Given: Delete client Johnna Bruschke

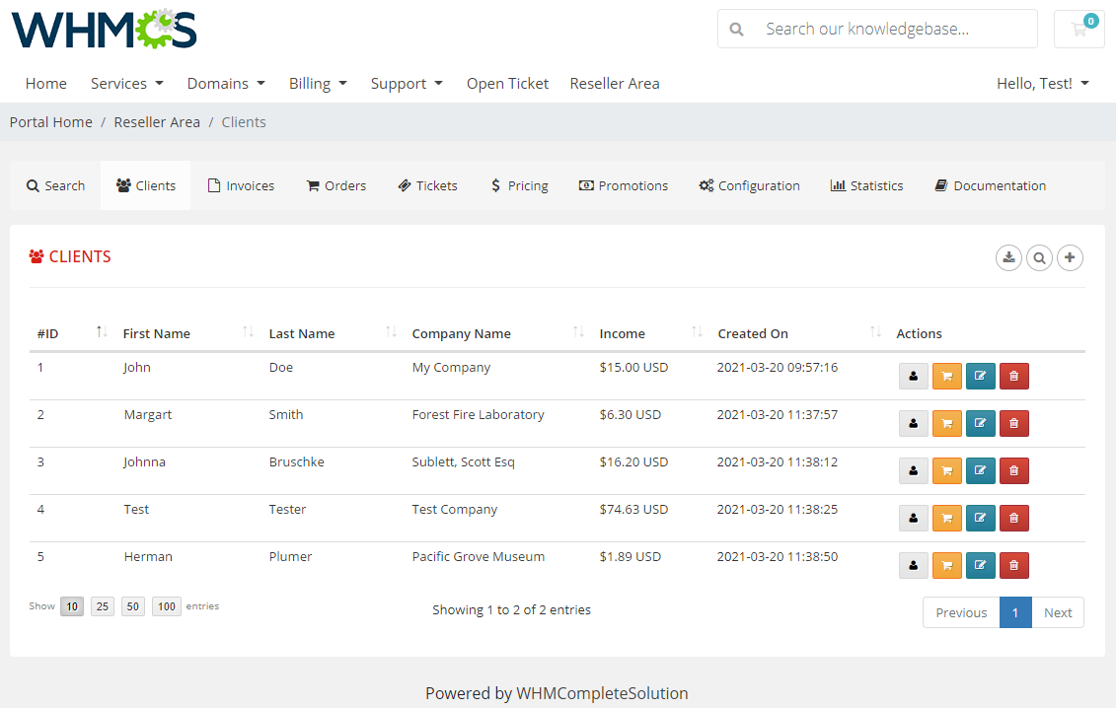Looking at the screenshot, I should point(1013,471).
